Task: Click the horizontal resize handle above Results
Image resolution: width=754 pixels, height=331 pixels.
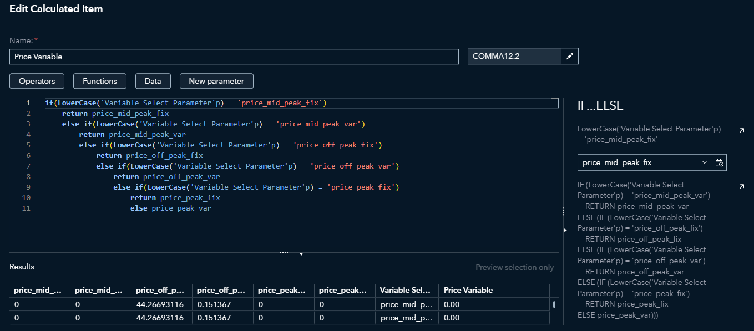Action: 284,252
